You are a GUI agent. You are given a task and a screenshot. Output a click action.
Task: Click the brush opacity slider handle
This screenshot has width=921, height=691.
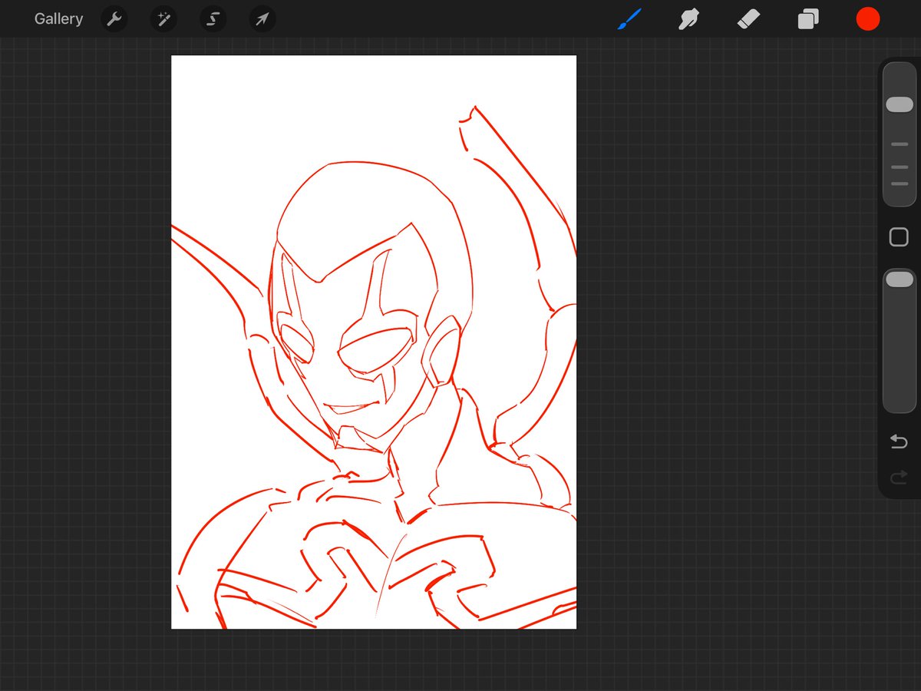pyautogui.click(x=900, y=280)
